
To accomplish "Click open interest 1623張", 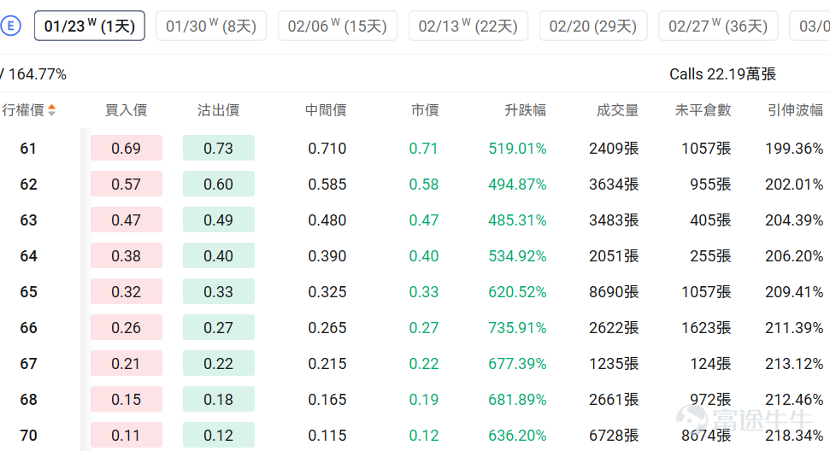I will point(706,328).
